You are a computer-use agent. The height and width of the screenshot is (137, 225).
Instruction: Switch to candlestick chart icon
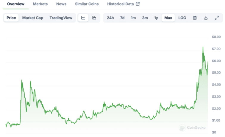[x=94, y=18]
